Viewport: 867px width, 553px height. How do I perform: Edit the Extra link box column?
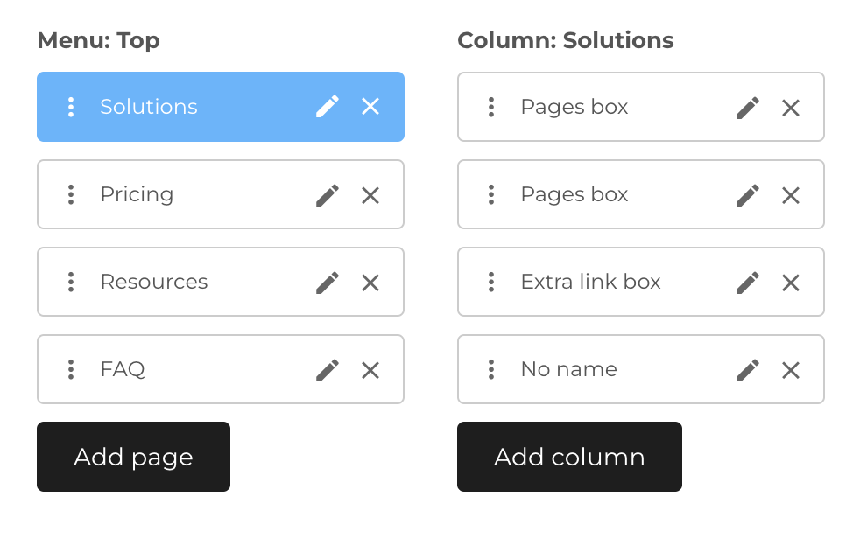(x=747, y=282)
